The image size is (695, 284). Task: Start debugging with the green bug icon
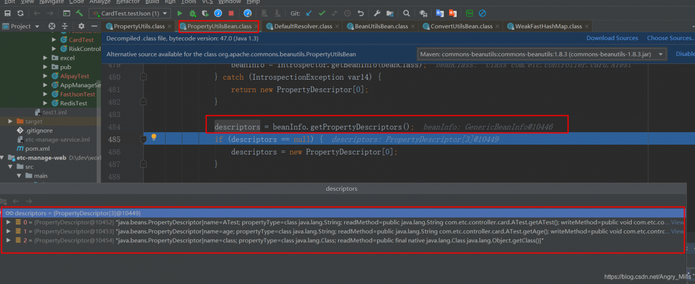pos(193,13)
